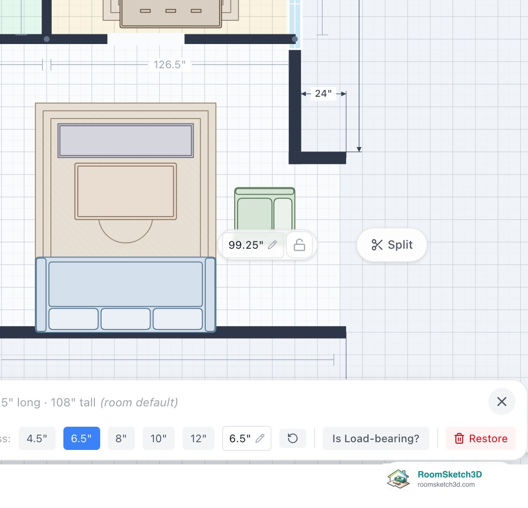The height and width of the screenshot is (508, 528).
Task: Select the blue sofa furniture
Action: pyautogui.click(x=126, y=295)
